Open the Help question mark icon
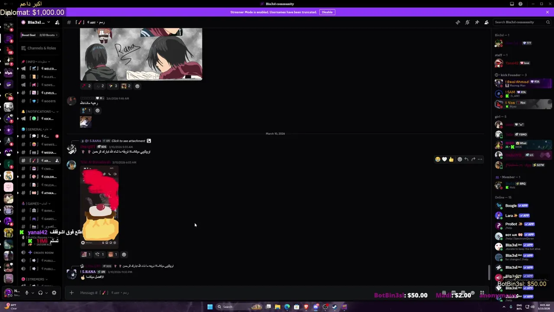The image size is (554, 312). (x=520, y=4)
